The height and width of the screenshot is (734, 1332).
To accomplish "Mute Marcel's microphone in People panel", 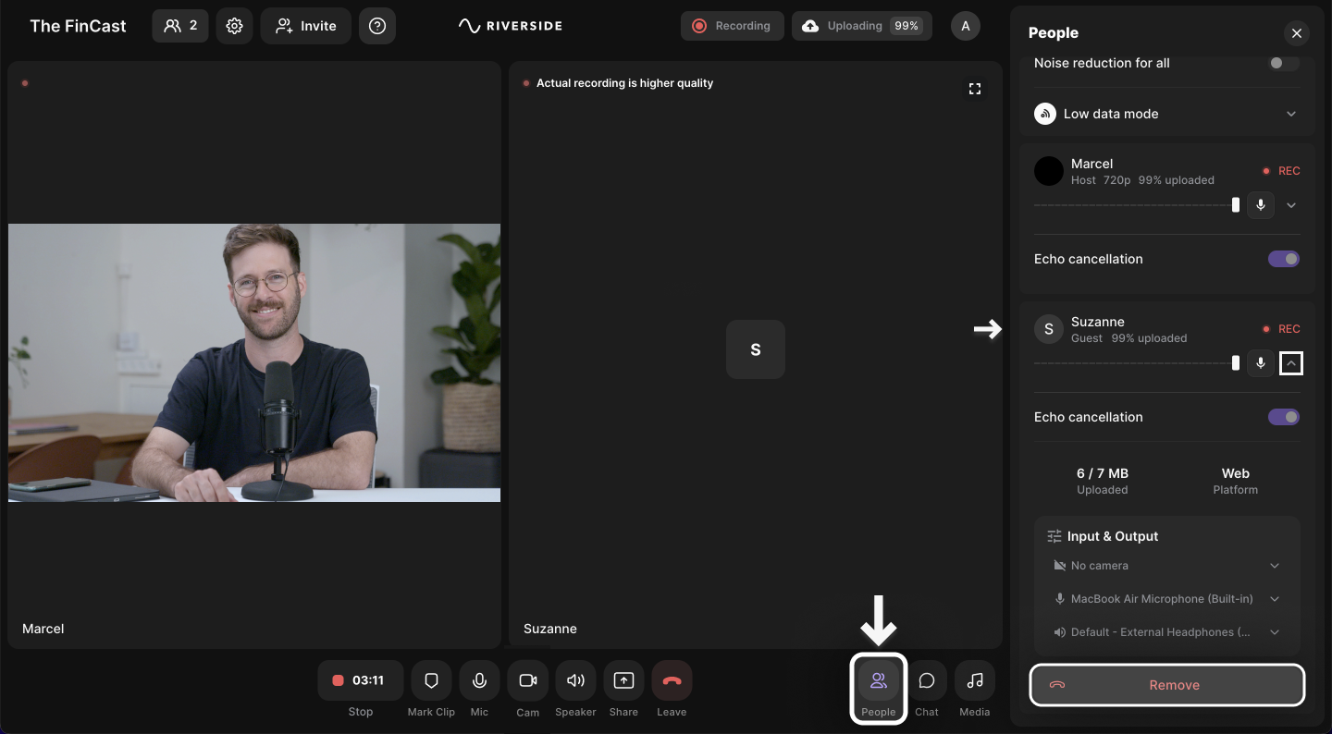I will click(x=1261, y=205).
